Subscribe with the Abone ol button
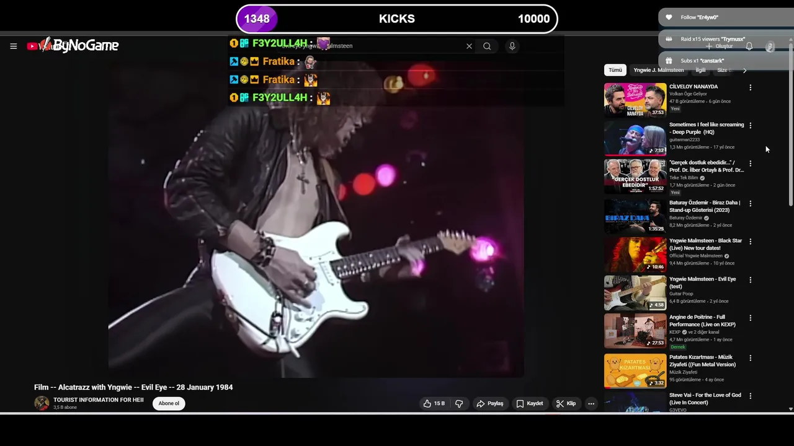The width and height of the screenshot is (794, 446). point(169,403)
